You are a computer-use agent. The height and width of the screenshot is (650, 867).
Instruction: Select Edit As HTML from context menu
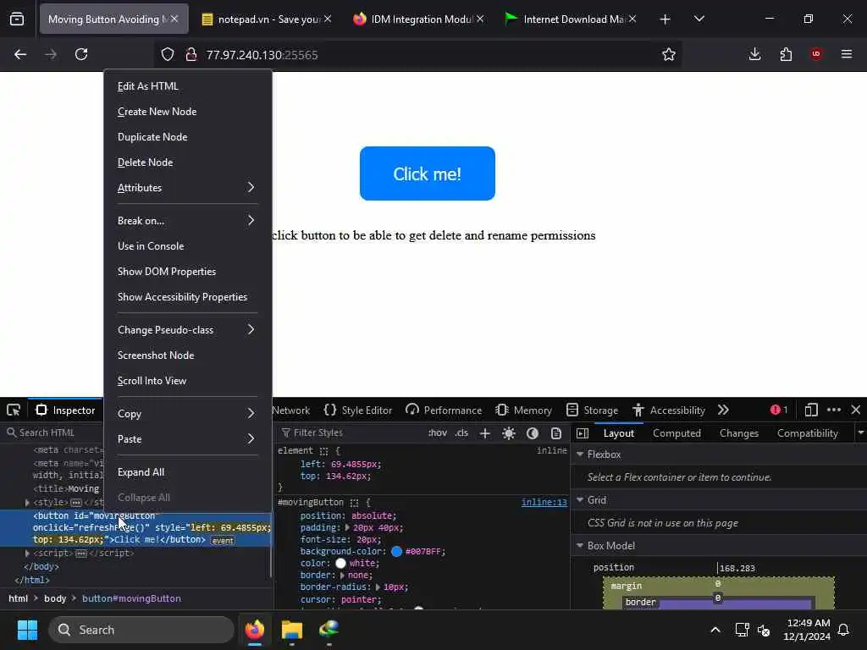[x=187, y=86]
